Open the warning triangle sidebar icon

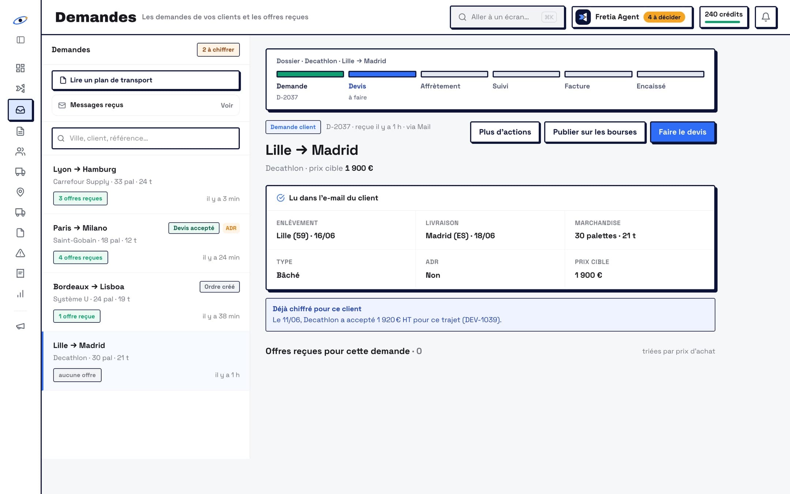[20, 253]
